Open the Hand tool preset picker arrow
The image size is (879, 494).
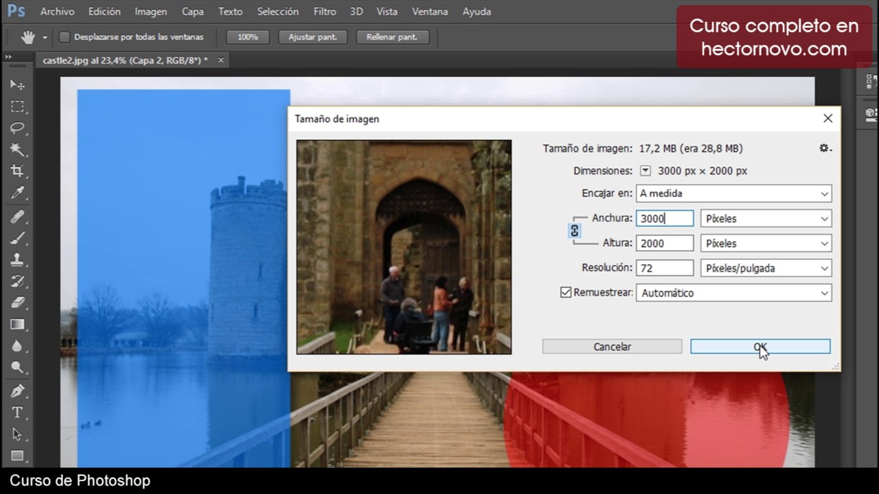click(45, 38)
